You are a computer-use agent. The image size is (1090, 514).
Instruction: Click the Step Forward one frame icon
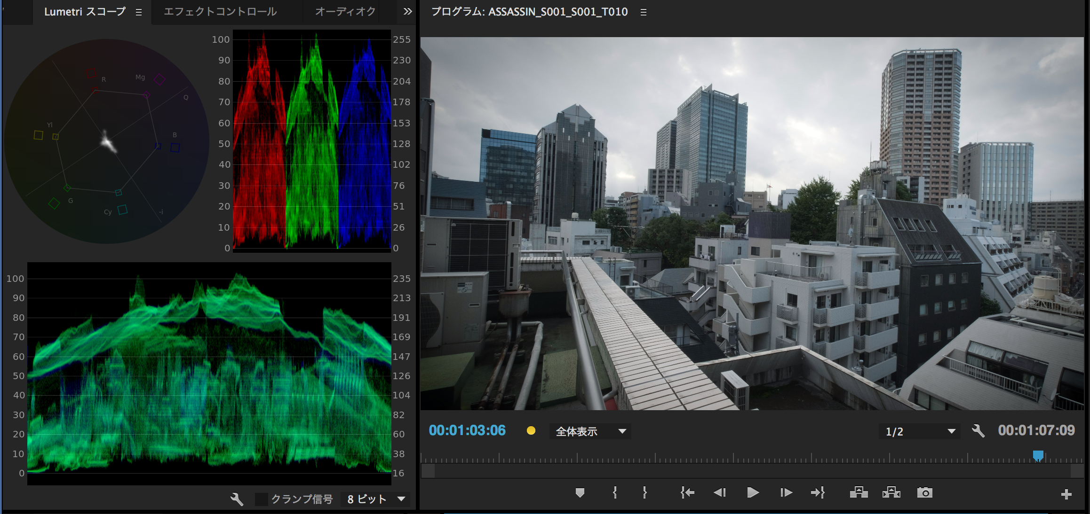(786, 492)
